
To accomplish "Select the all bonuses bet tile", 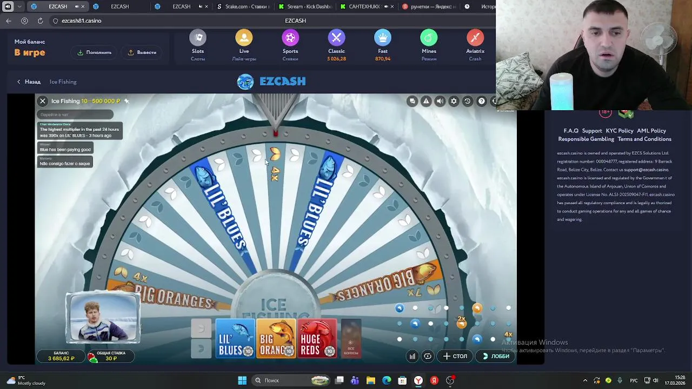I will 351,339.
